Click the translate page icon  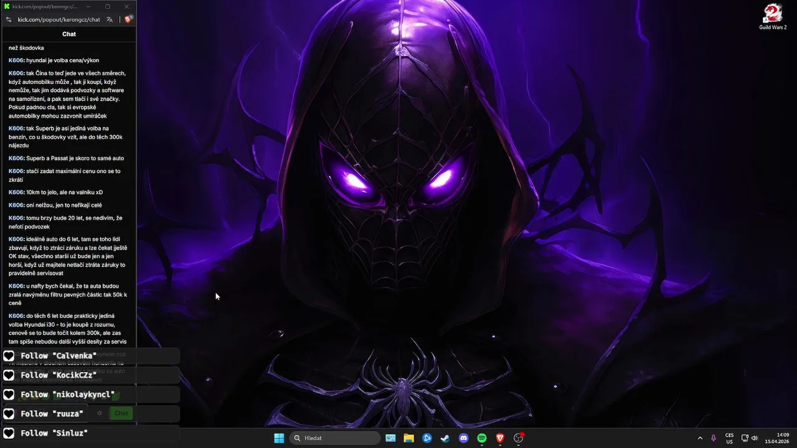pyautogui.click(x=110, y=19)
